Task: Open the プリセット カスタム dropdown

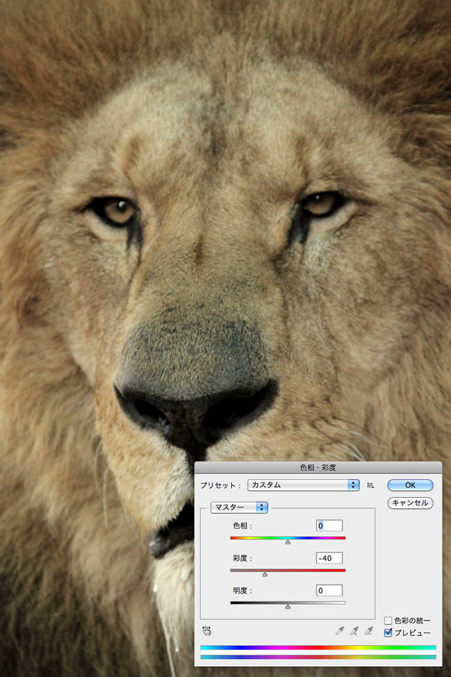Action: coord(303,485)
